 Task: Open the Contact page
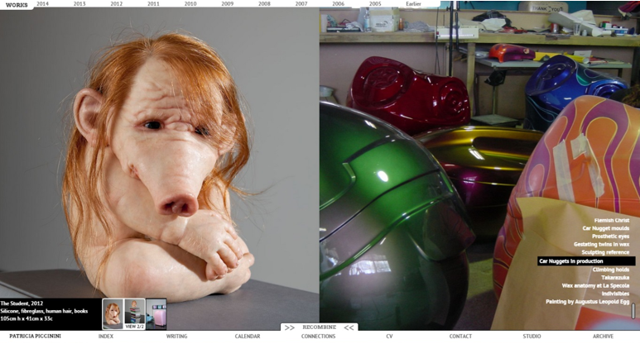pos(460,337)
